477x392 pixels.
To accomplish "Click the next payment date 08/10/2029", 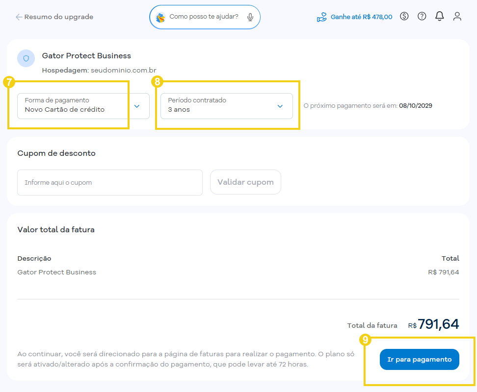I will (416, 106).
